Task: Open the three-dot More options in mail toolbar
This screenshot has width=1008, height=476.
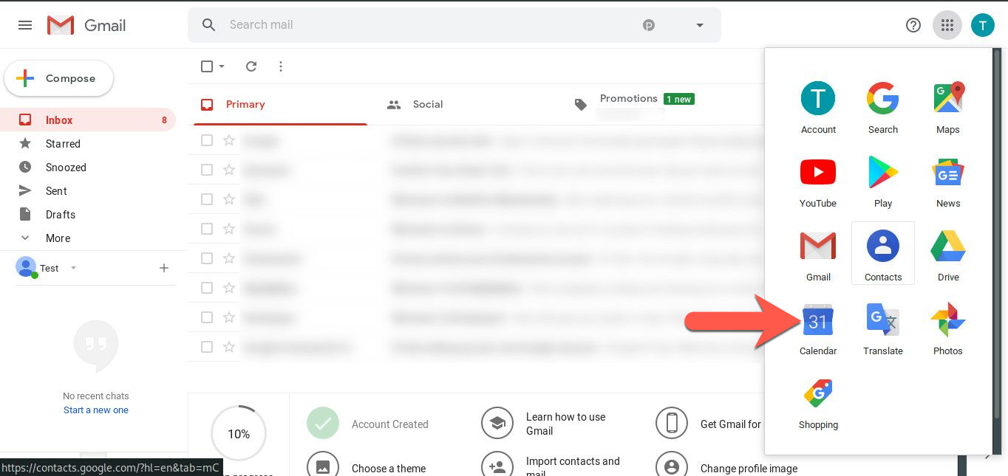Action: [281, 66]
